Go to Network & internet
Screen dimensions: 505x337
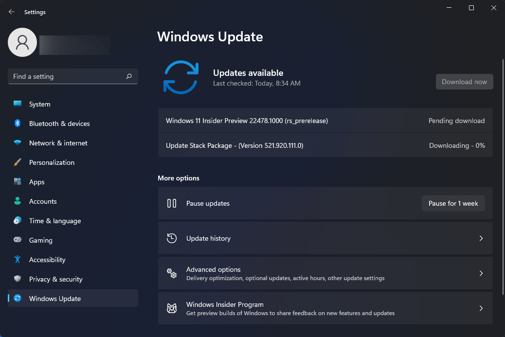[73, 143]
